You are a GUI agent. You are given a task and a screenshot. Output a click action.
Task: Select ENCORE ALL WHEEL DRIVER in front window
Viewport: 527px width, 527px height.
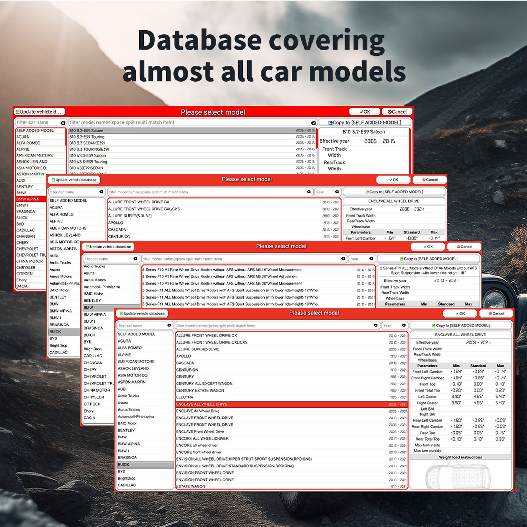pos(291,438)
